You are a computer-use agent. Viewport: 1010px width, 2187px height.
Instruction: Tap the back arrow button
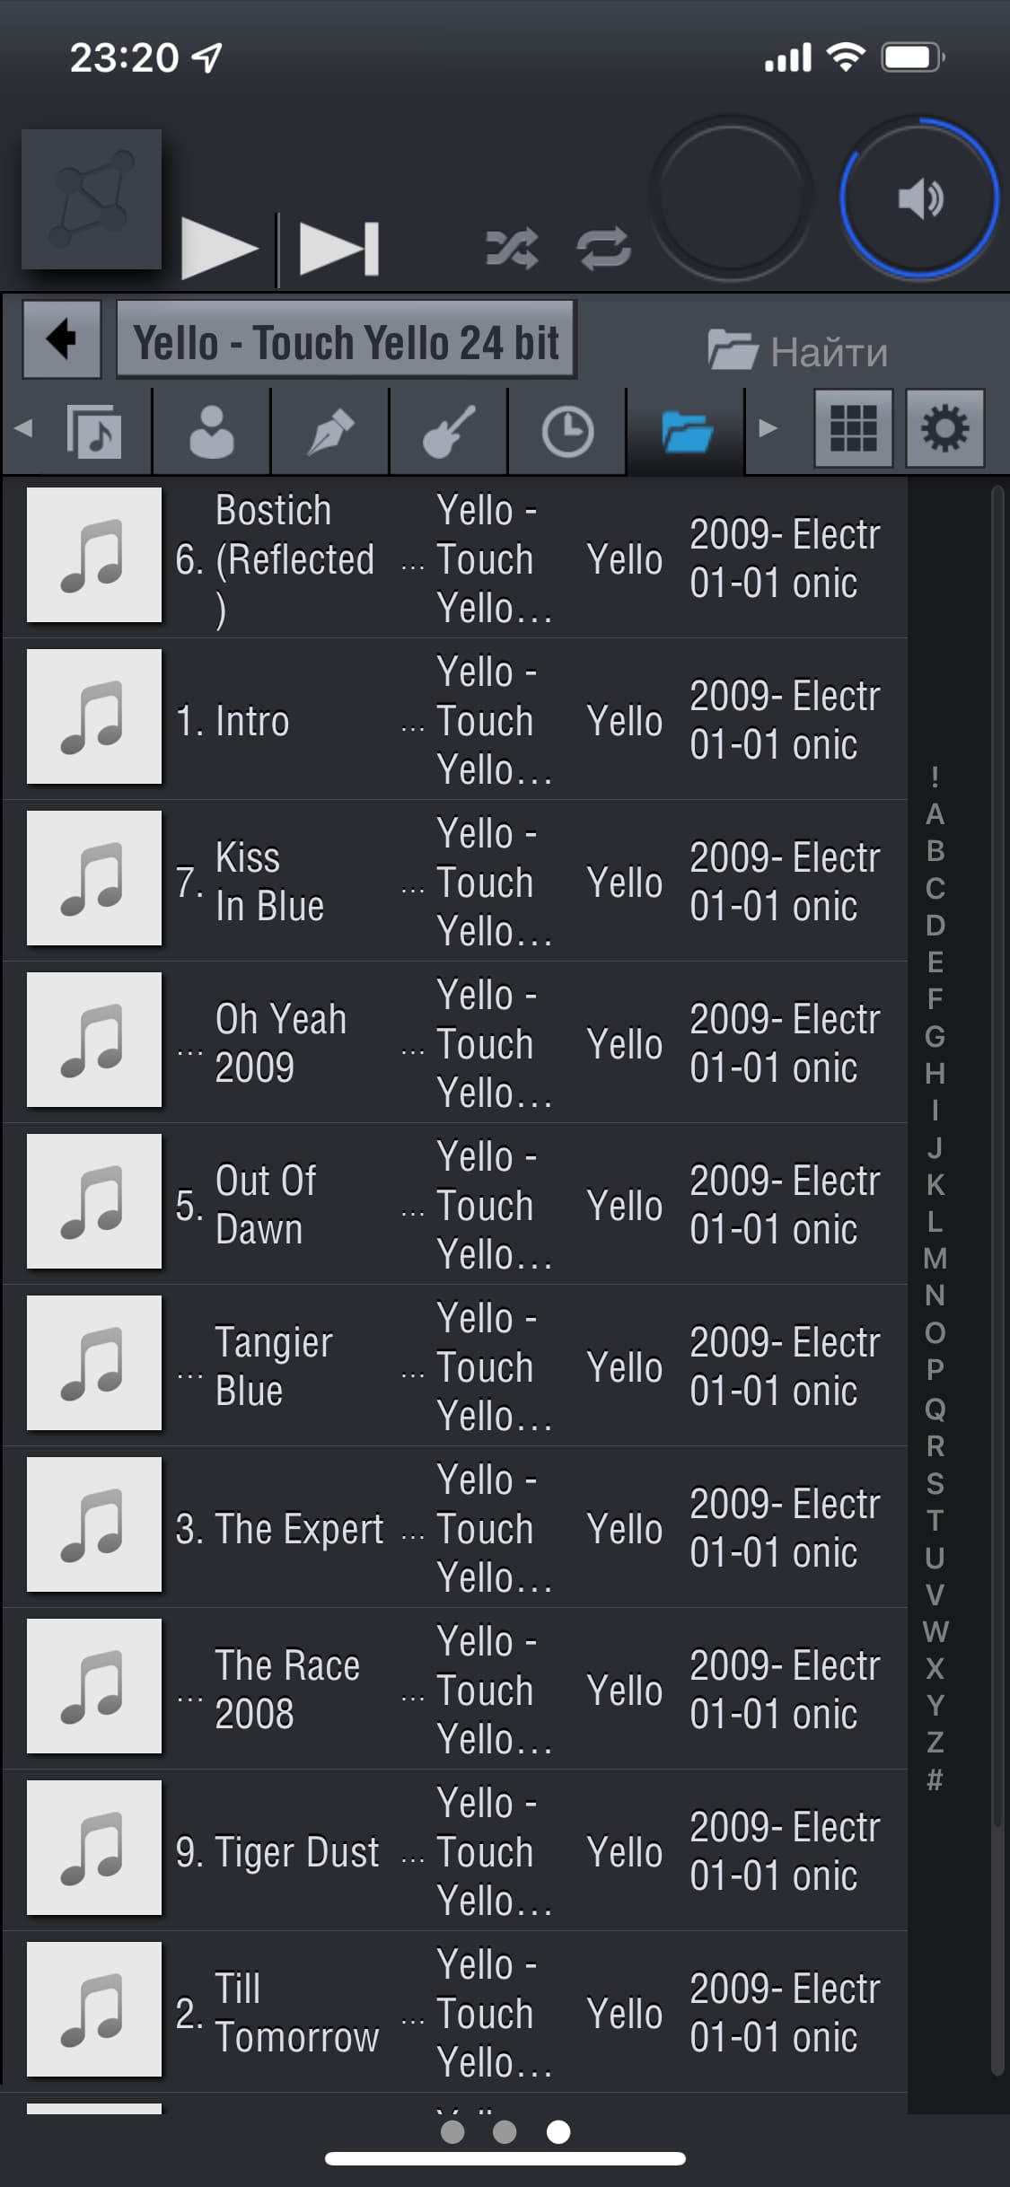point(62,339)
